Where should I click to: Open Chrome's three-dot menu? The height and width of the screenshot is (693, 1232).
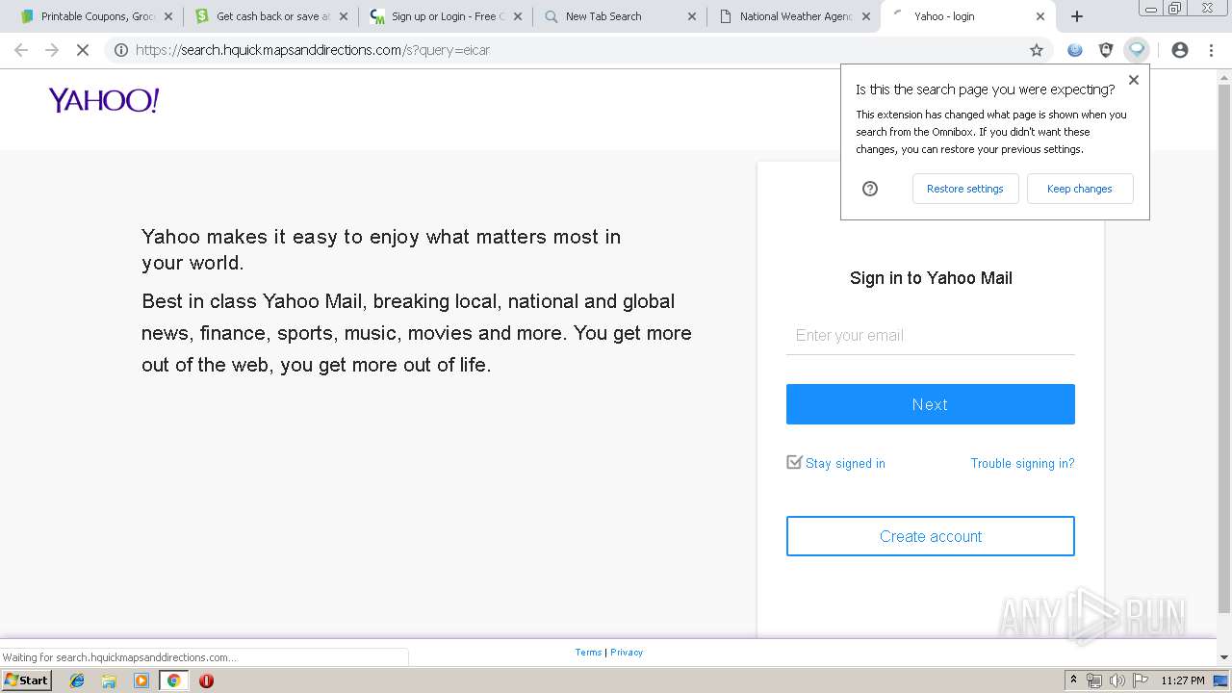pyautogui.click(x=1211, y=50)
